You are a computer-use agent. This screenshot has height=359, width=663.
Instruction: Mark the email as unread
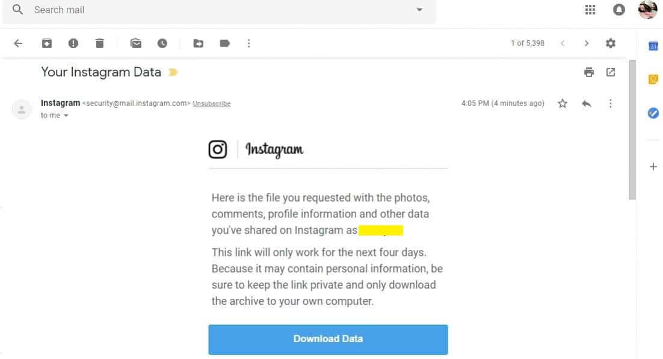point(136,43)
